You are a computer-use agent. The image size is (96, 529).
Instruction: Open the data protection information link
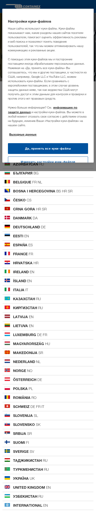pyautogui.click(x=42, y=110)
